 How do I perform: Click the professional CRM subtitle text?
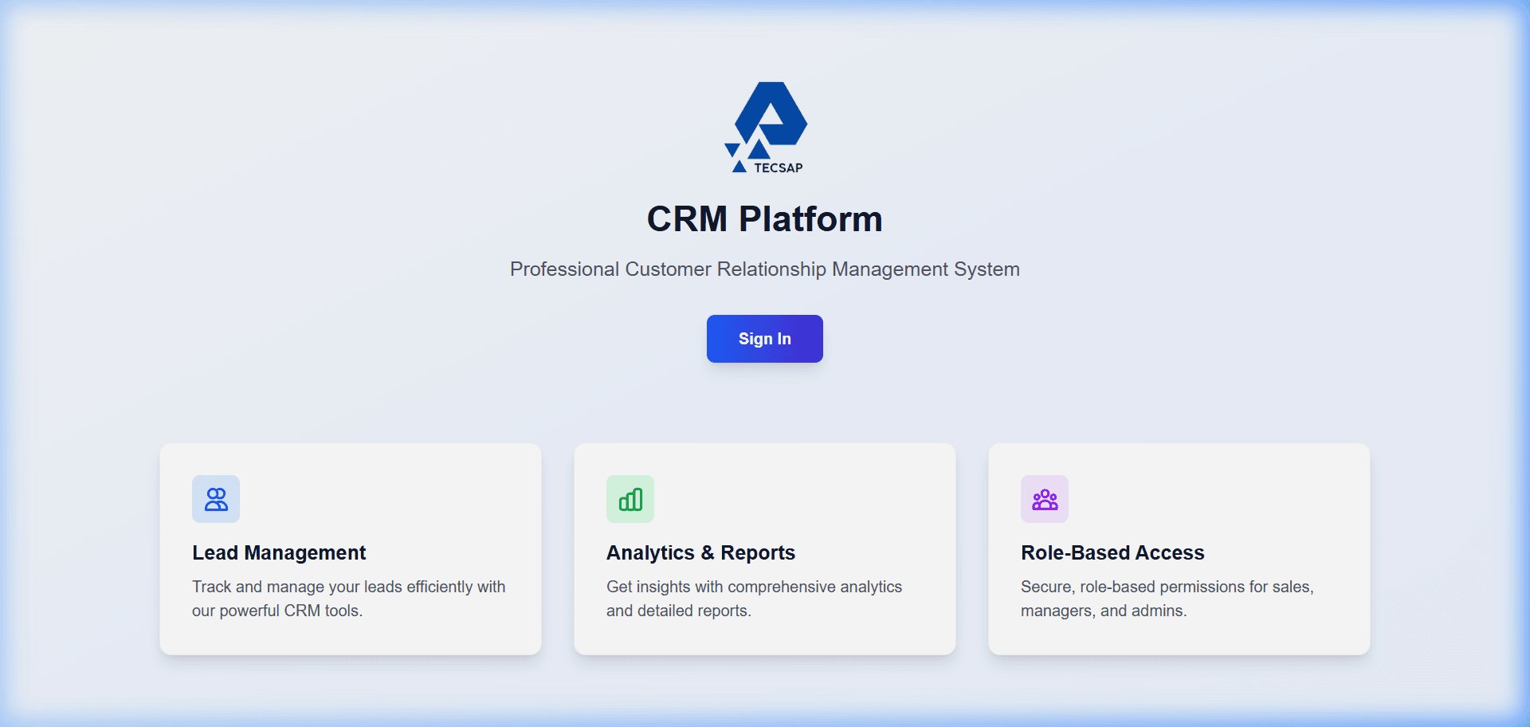coord(764,269)
